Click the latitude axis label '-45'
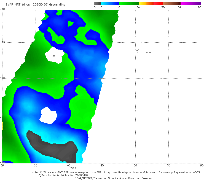 [2, 42]
